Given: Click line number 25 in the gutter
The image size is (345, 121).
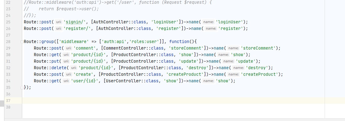Looking at the screenshot, I should point(8,22).
